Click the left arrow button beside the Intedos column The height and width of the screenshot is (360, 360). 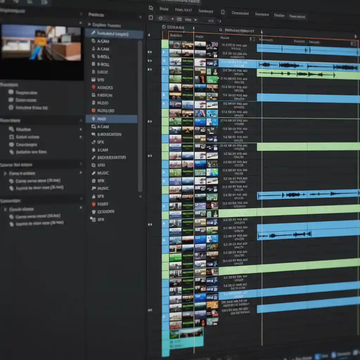click(149, 35)
